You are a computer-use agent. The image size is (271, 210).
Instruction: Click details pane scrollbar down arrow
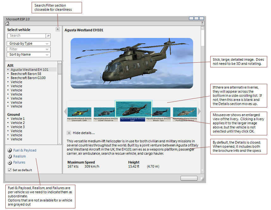coord(202,171)
